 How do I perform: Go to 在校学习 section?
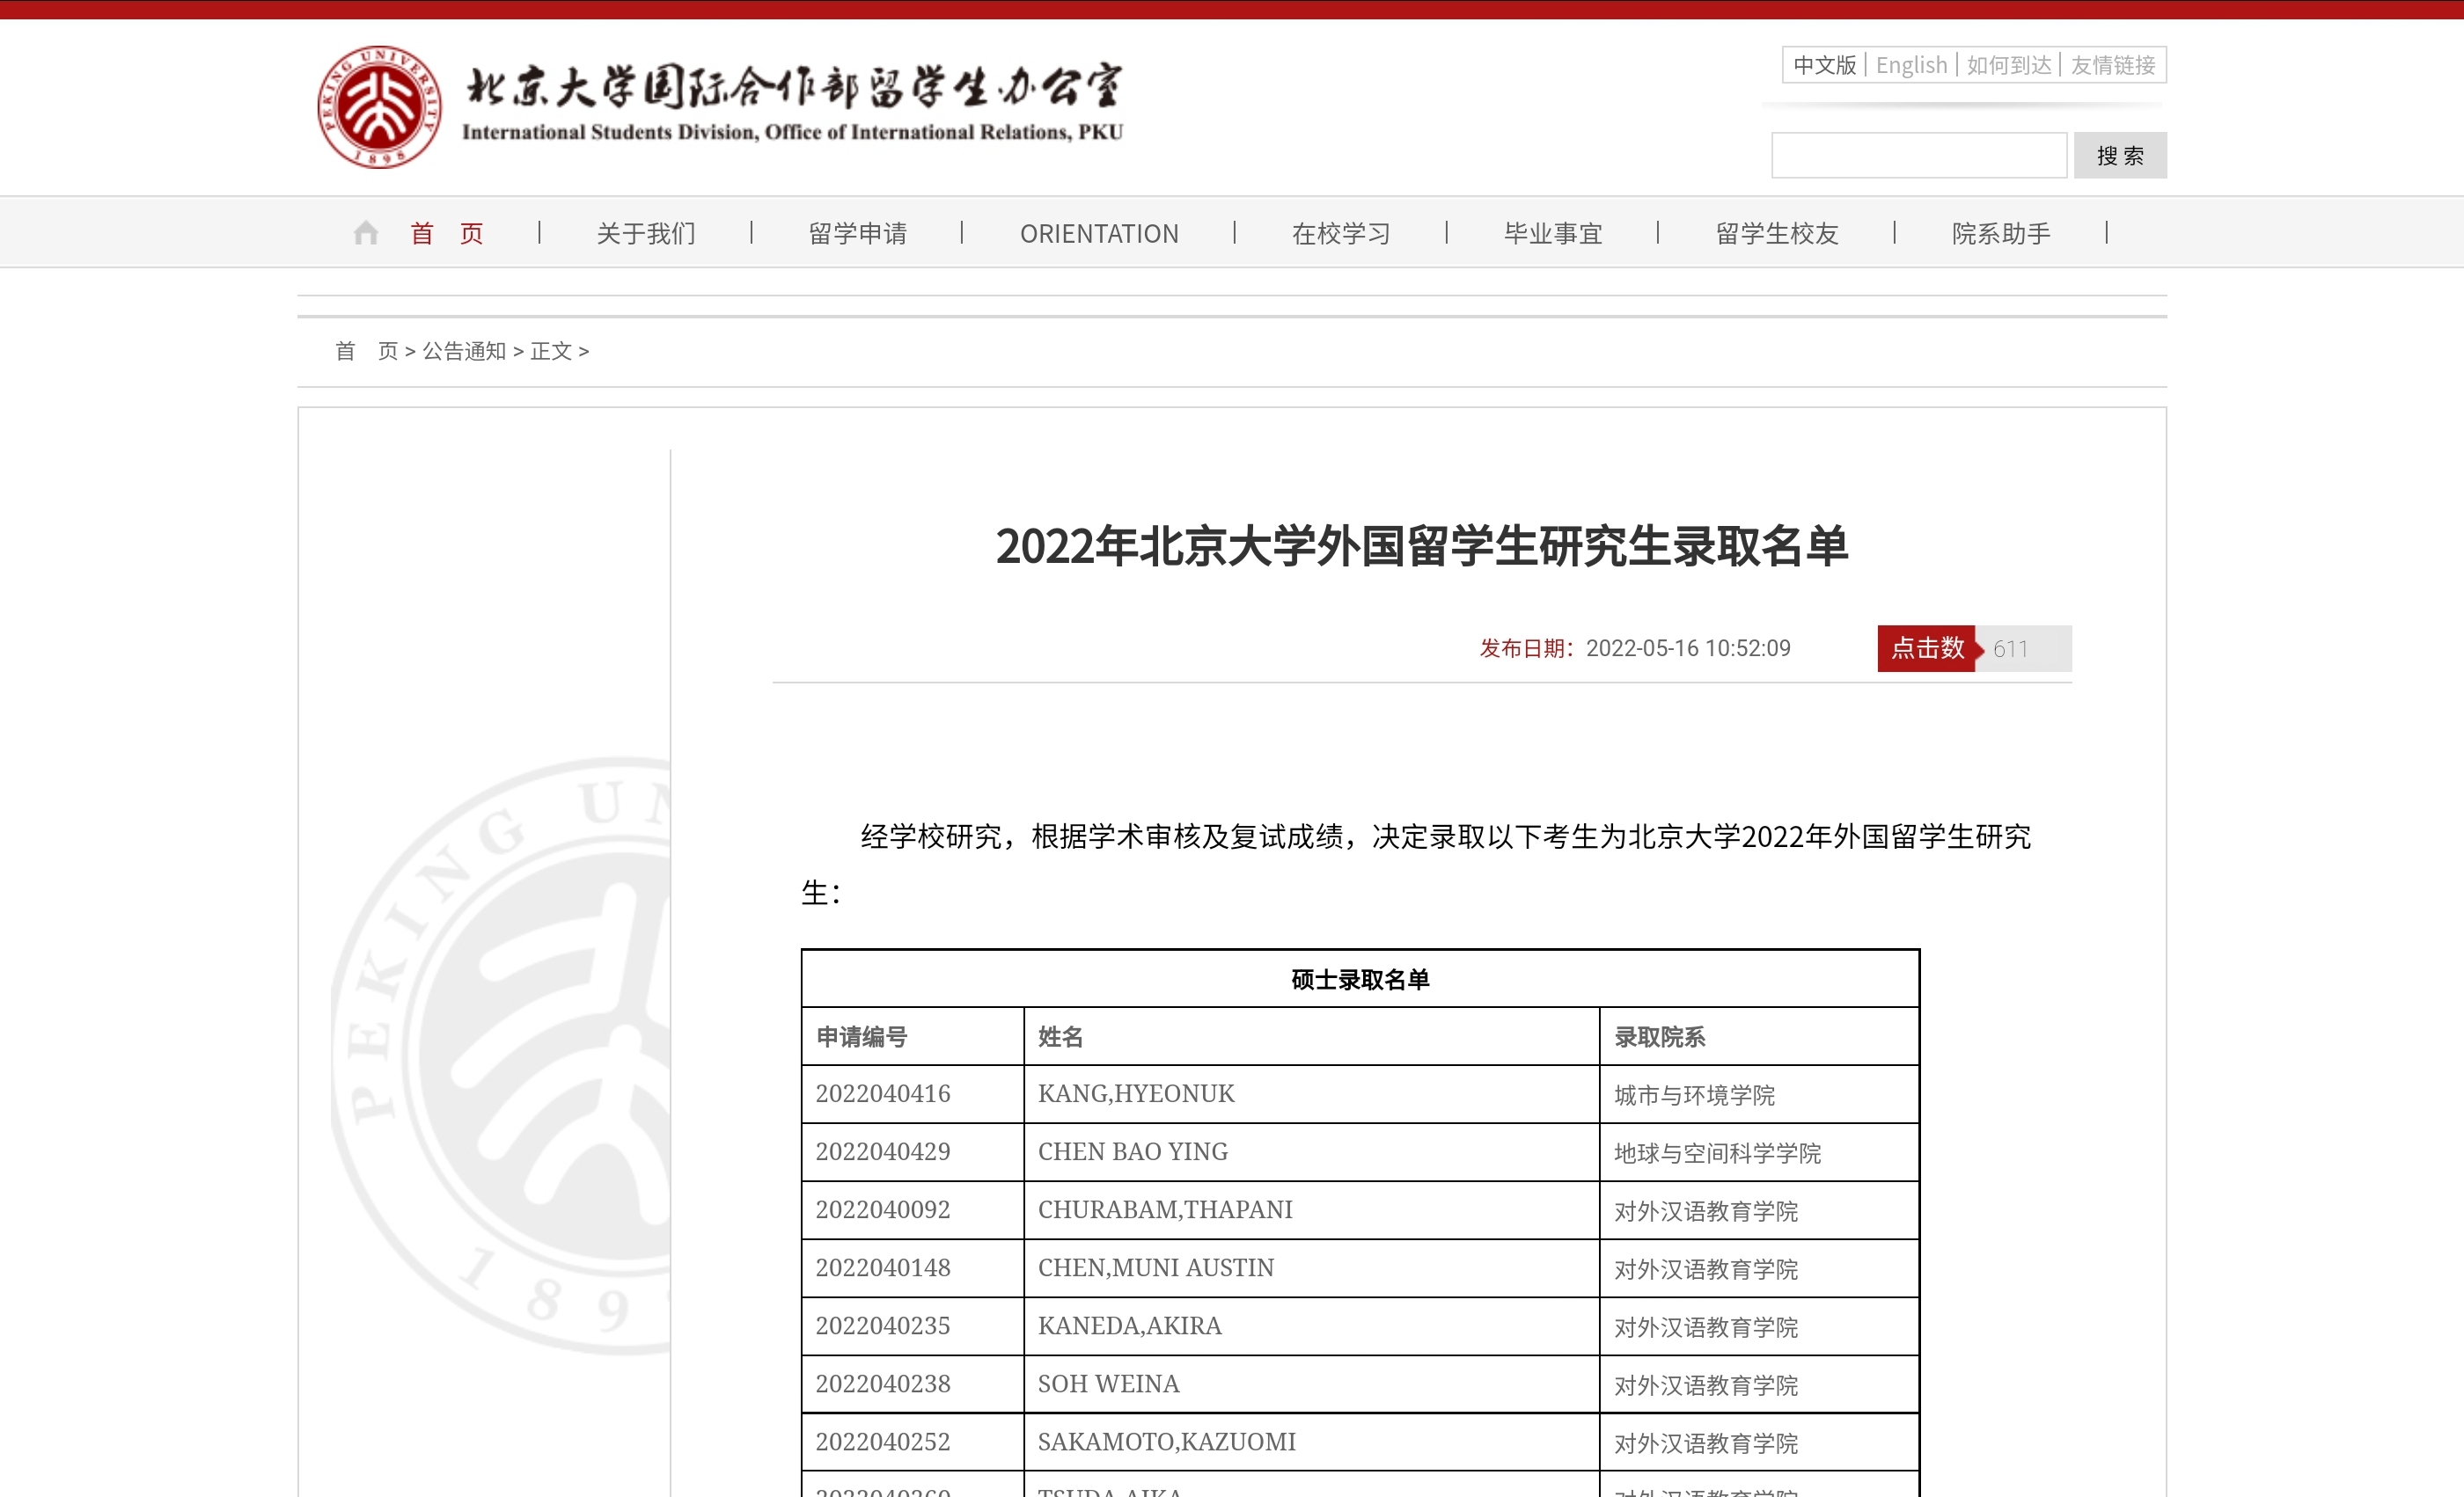[x=1340, y=234]
